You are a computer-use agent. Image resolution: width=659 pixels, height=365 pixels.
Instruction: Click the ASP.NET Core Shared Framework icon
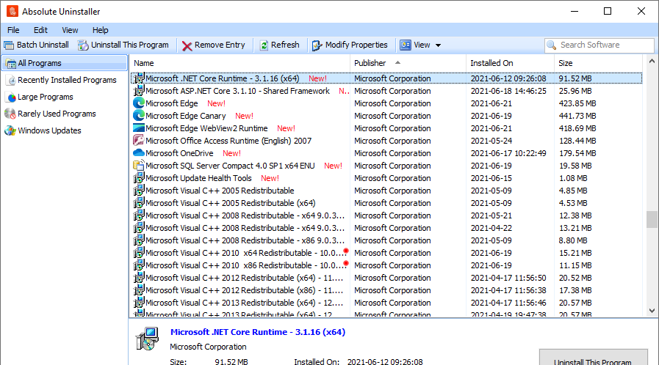(x=139, y=90)
